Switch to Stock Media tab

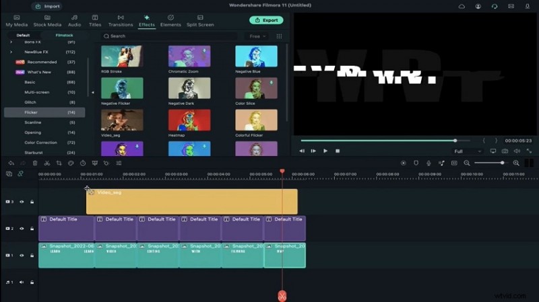point(47,21)
